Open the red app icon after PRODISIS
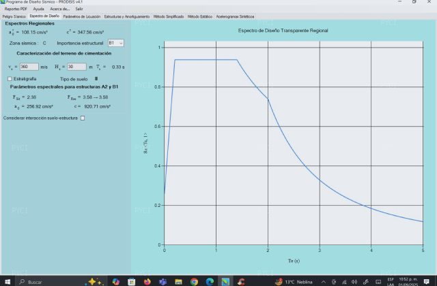Screen dimensions: 437x286 241,281
